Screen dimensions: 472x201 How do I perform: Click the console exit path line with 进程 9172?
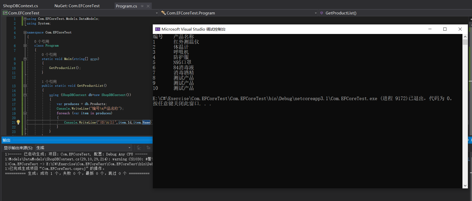302,98
